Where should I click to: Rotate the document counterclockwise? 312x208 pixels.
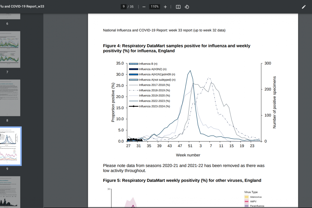(187, 7)
